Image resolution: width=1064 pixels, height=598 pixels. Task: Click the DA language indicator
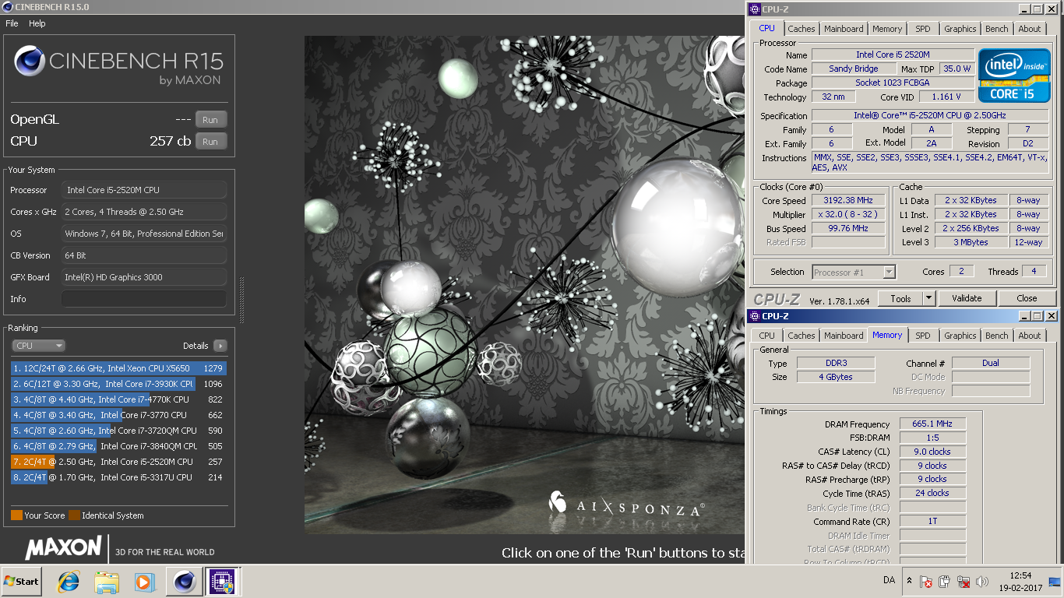click(x=889, y=581)
